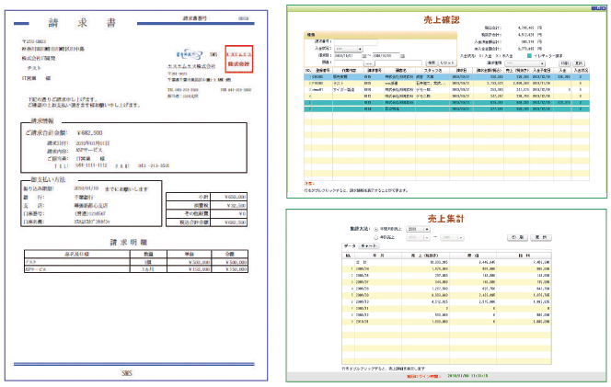Switch to the データ tab in 売上集計

click(x=350, y=246)
